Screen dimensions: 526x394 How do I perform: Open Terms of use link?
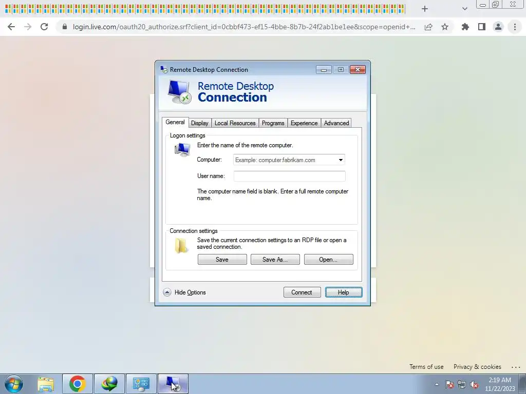(x=426, y=366)
